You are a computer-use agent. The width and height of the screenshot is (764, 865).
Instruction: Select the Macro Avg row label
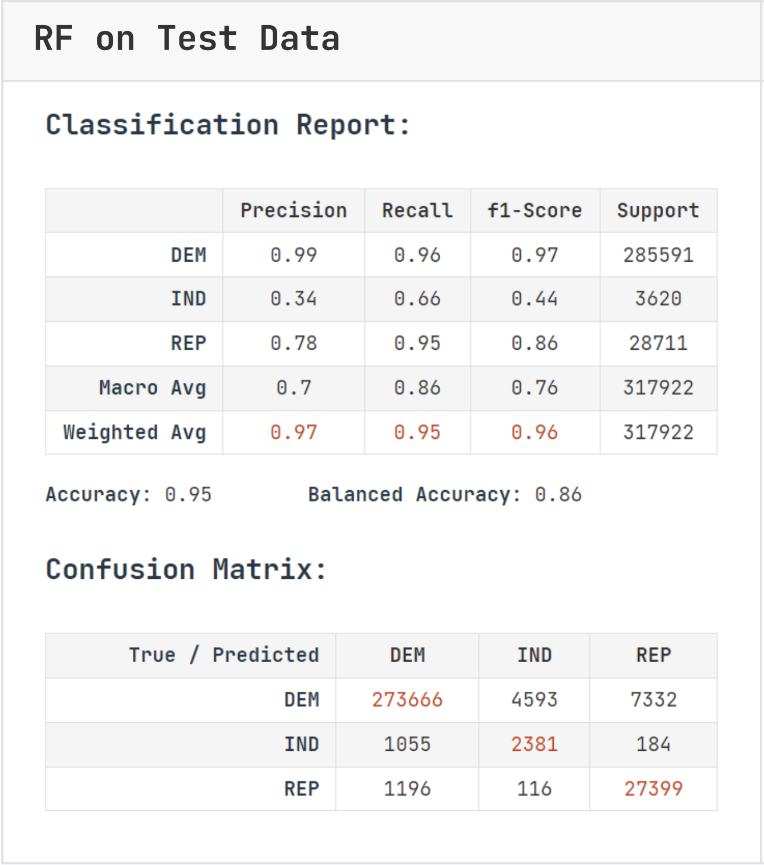pyautogui.click(x=153, y=388)
